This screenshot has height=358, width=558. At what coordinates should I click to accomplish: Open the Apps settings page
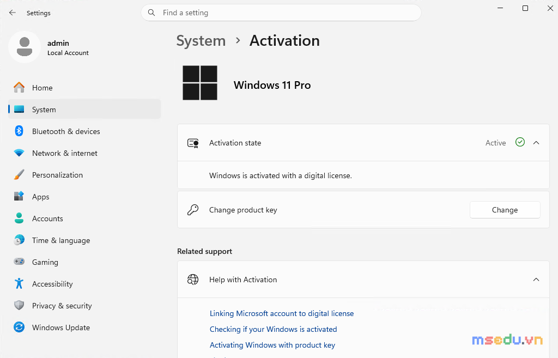click(84, 197)
